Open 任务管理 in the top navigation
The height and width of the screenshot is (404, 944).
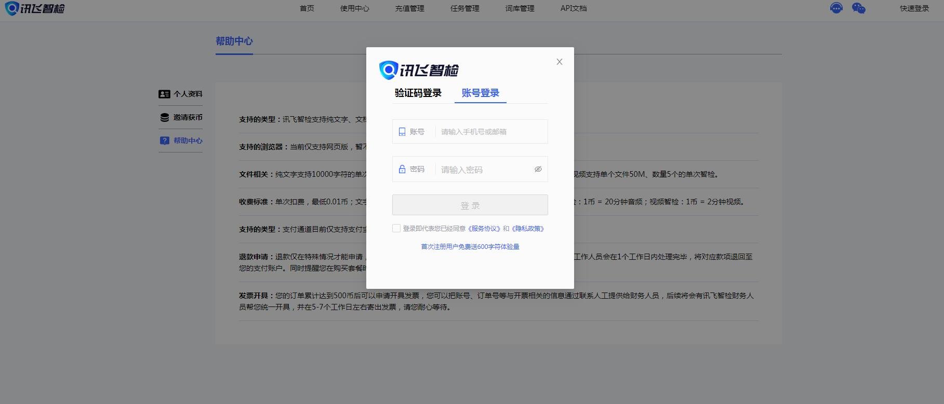pyautogui.click(x=465, y=8)
